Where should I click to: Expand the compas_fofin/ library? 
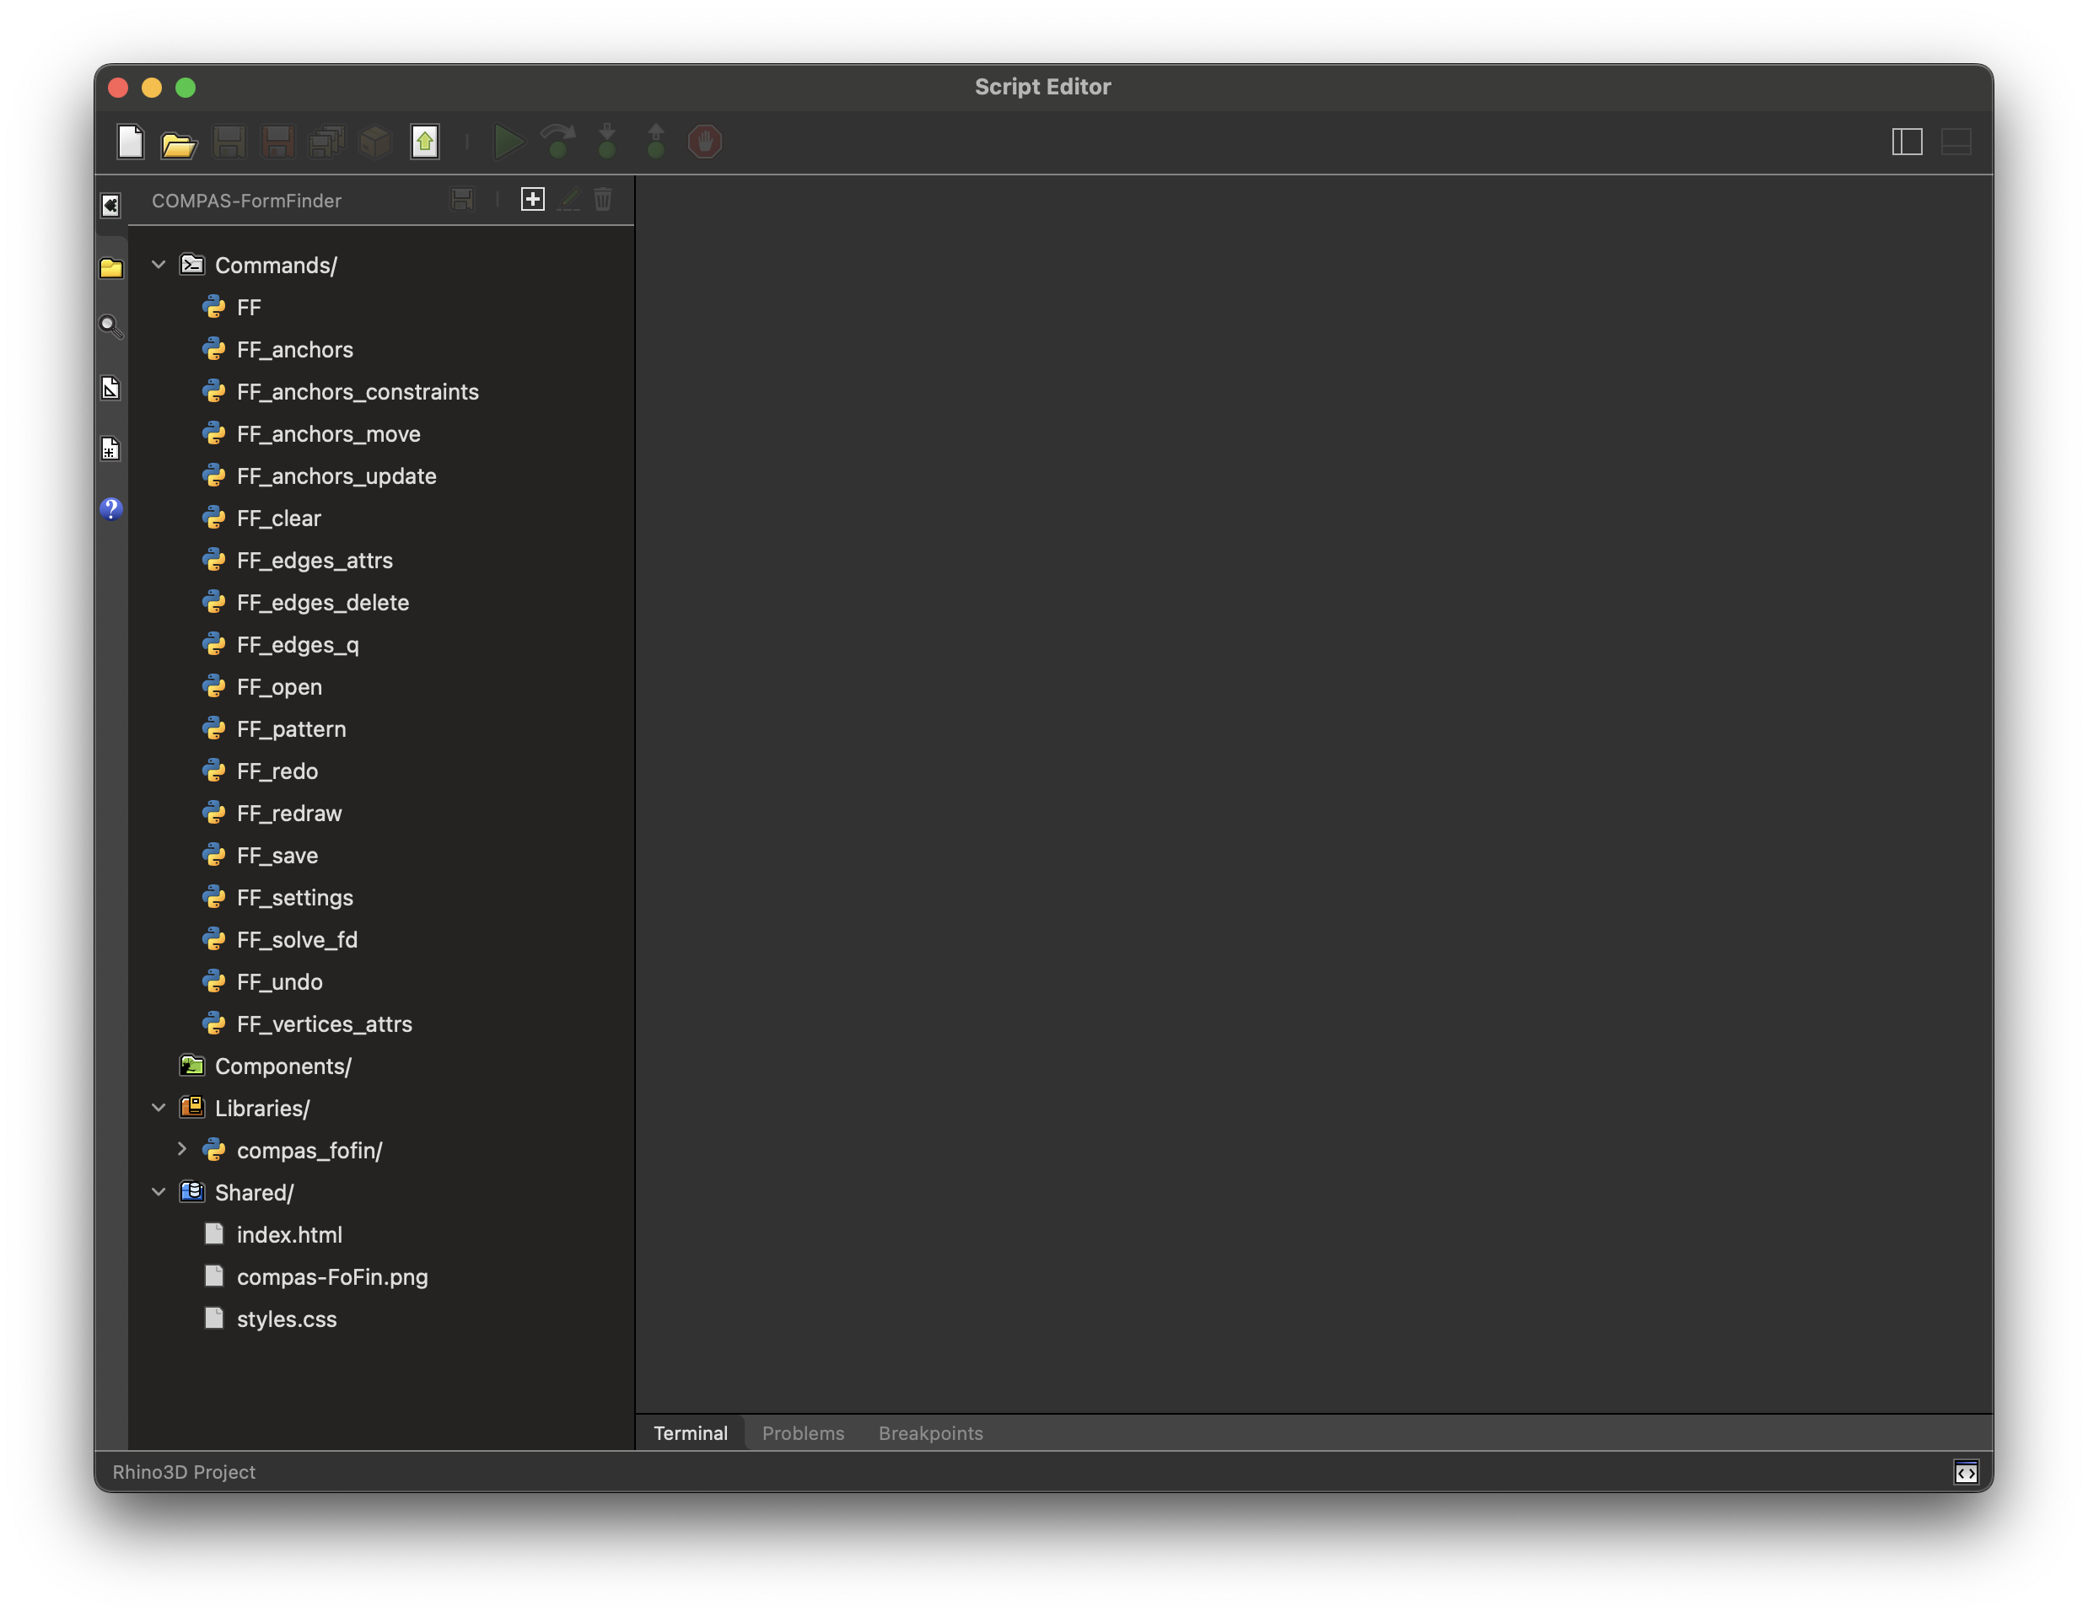181,1150
